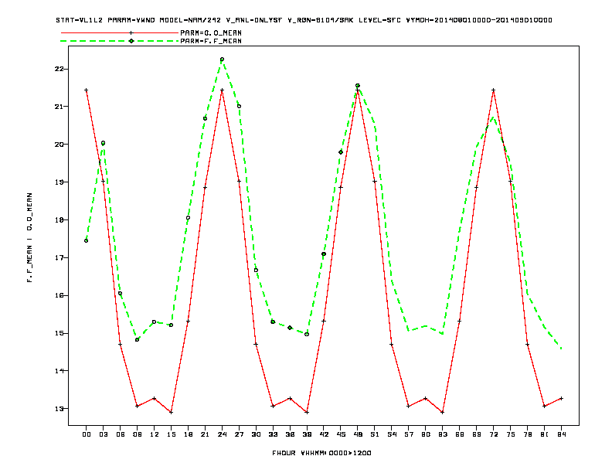This screenshot has width=612, height=473.
Task: Click x-axis tick label 57
Action: (x=408, y=434)
